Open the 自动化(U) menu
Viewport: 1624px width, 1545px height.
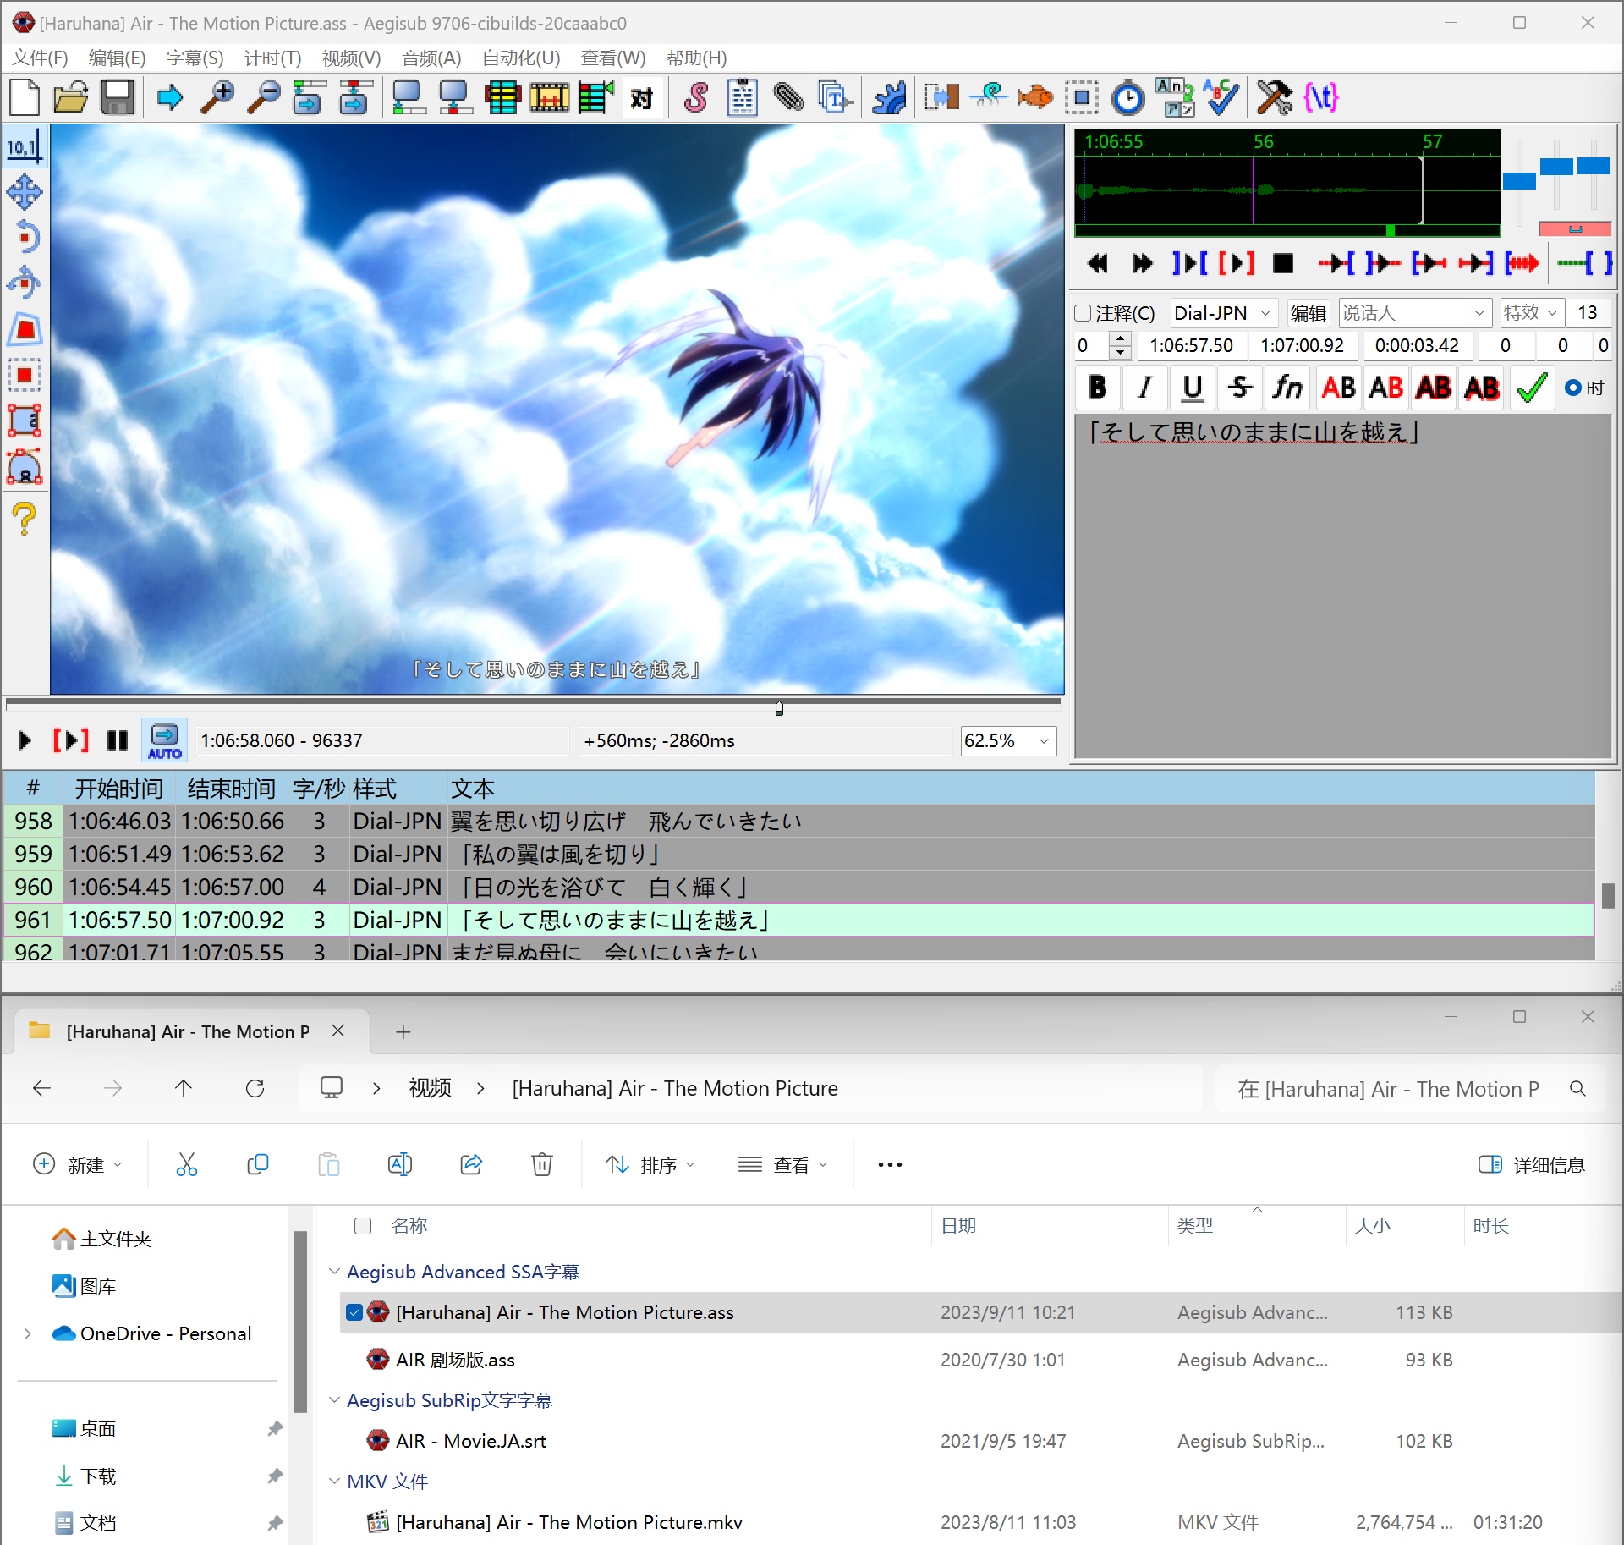coord(521,58)
